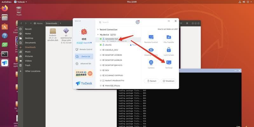
Task: Select the DESKTOP-JVCRER3 device
Action: pos(118,55)
